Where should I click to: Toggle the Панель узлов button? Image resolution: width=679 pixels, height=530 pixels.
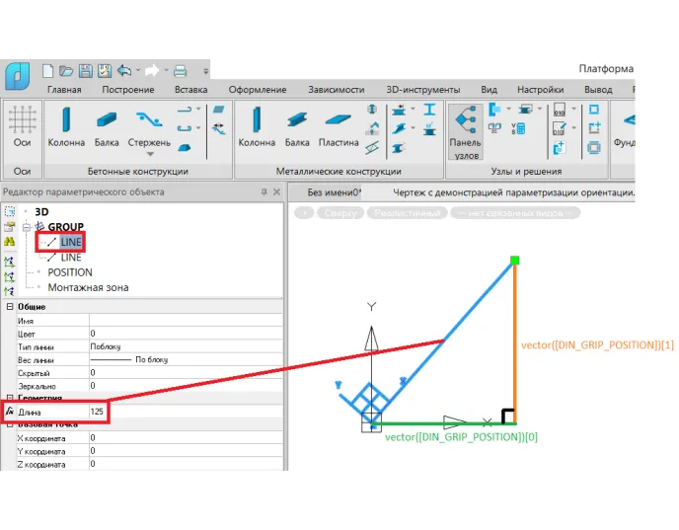(x=465, y=132)
